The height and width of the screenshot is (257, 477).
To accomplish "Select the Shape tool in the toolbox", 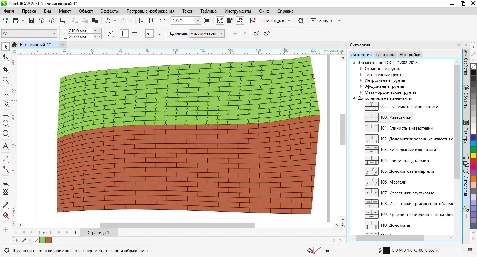I will click(6, 57).
